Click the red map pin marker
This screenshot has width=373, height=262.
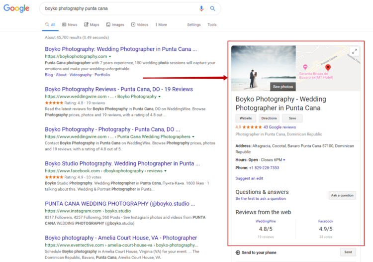point(328,67)
